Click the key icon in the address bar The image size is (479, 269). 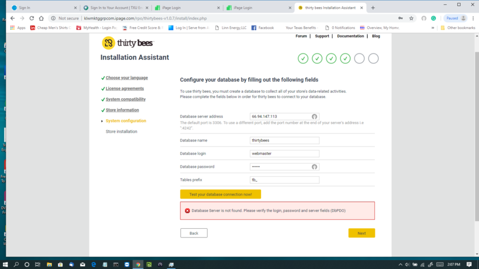[x=400, y=18]
